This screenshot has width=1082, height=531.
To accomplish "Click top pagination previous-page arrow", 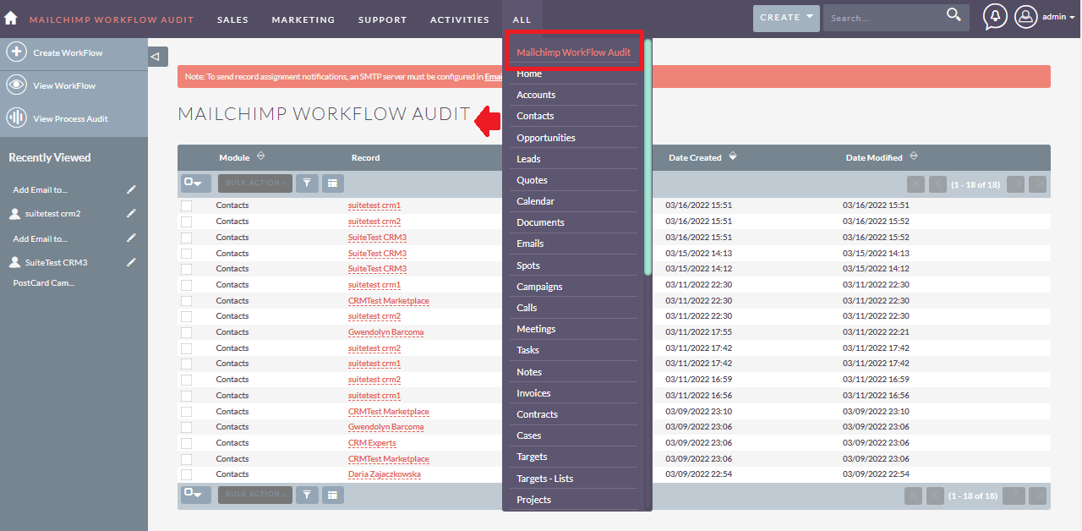I will pyautogui.click(x=937, y=183).
